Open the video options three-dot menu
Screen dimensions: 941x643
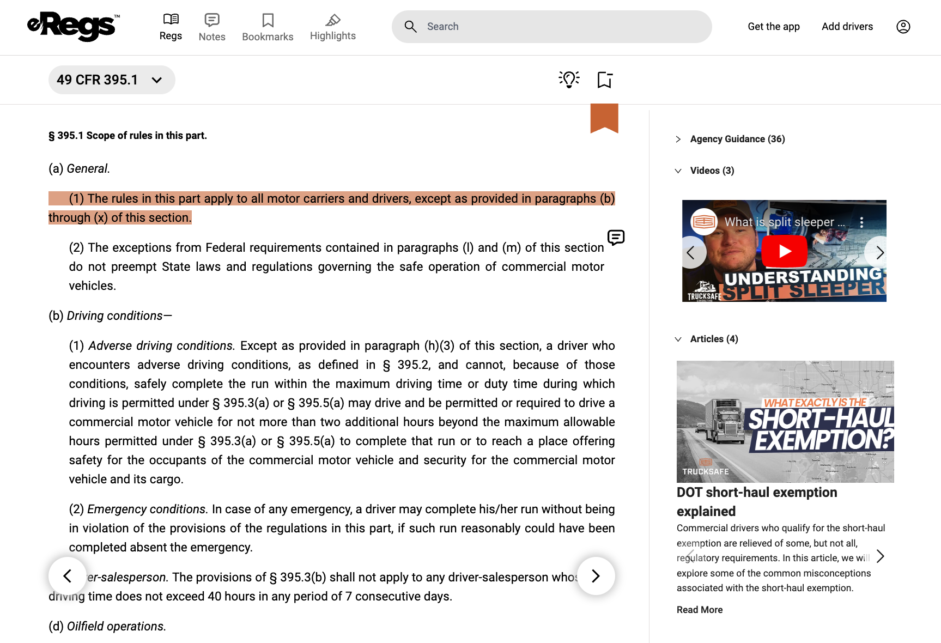click(861, 222)
